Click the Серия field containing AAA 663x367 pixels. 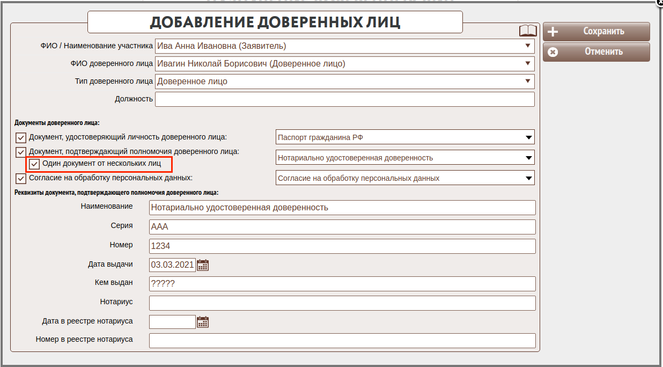[x=342, y=227]
